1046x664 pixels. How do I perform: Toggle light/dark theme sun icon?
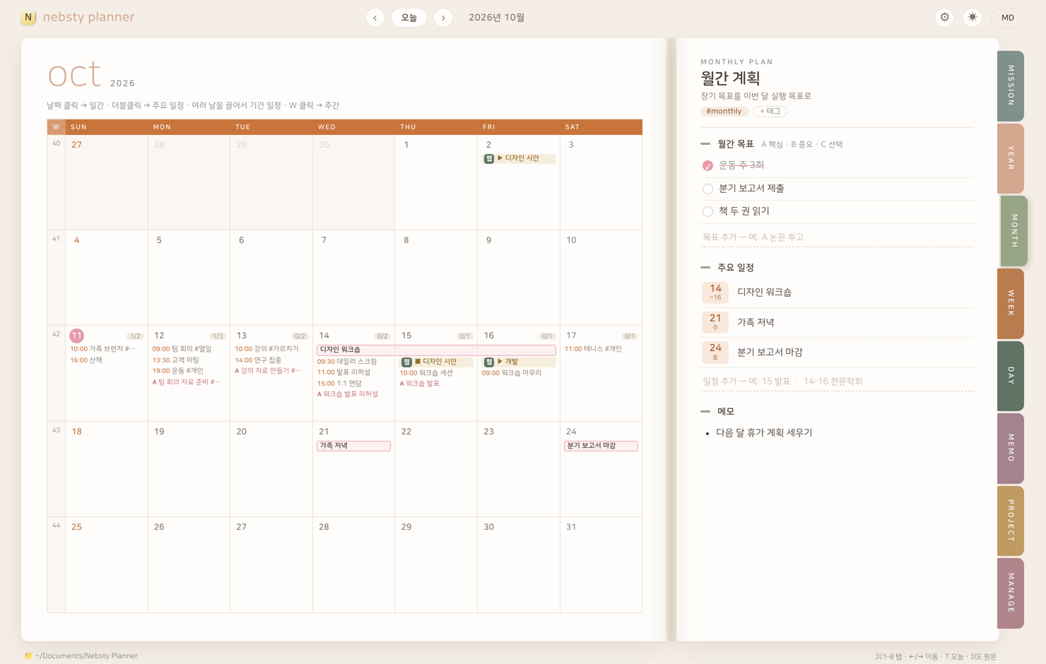972,18
